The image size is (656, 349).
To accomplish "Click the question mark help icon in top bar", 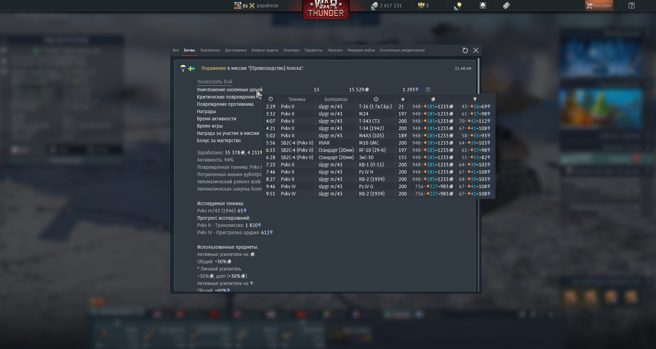I will [x=631, y=6].
